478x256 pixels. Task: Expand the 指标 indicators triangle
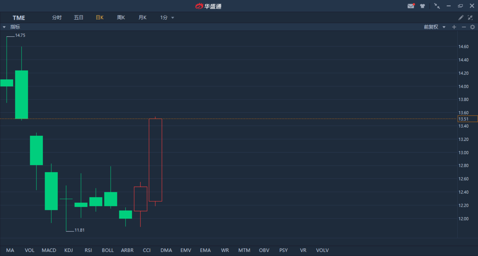(4, 27)
